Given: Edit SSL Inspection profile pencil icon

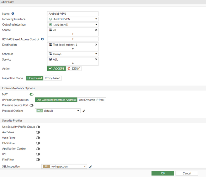Looking at the screenshot, I should 90,167.
